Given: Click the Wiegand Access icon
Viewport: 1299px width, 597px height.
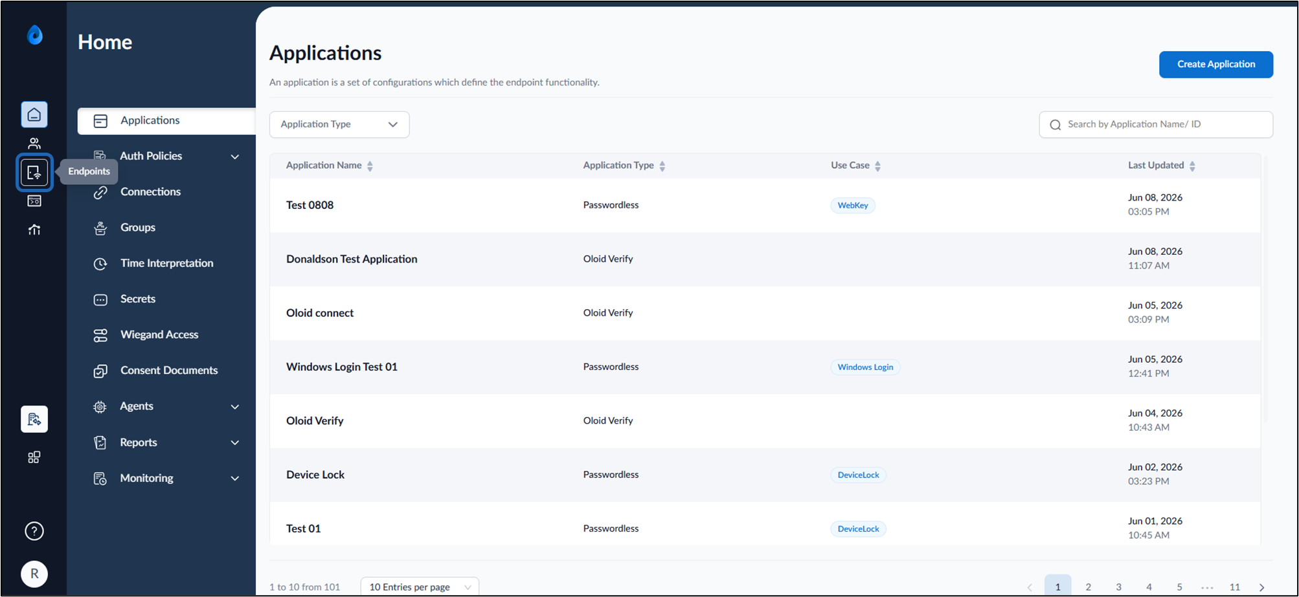Looking at the screenshot, I should [100, 335].
